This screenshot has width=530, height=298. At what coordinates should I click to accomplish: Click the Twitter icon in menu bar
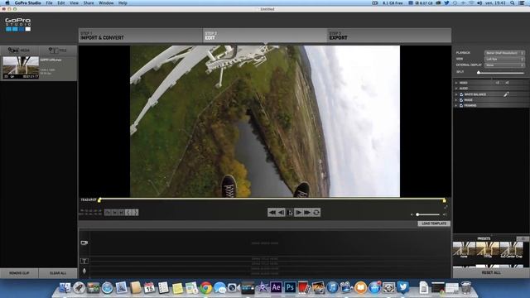pos(446,2)
